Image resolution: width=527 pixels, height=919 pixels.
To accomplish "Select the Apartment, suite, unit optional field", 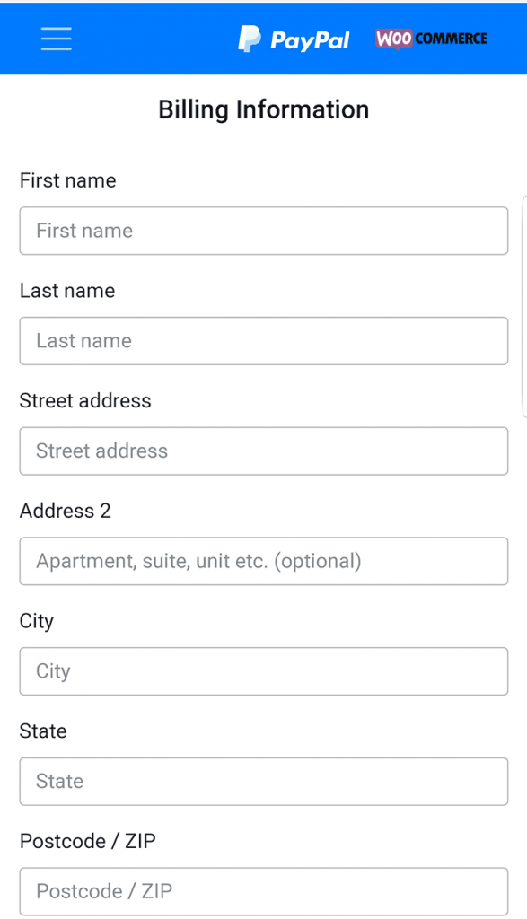I will click(x=263, y=561).
